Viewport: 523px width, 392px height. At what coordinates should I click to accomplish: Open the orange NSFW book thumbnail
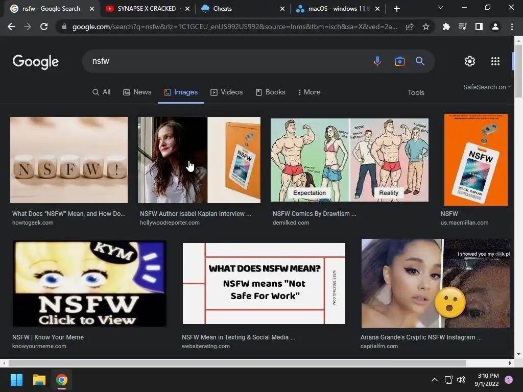(476, 160)
